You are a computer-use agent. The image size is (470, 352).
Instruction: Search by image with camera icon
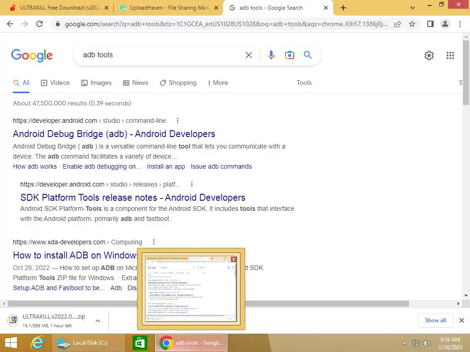pos(289,55)
